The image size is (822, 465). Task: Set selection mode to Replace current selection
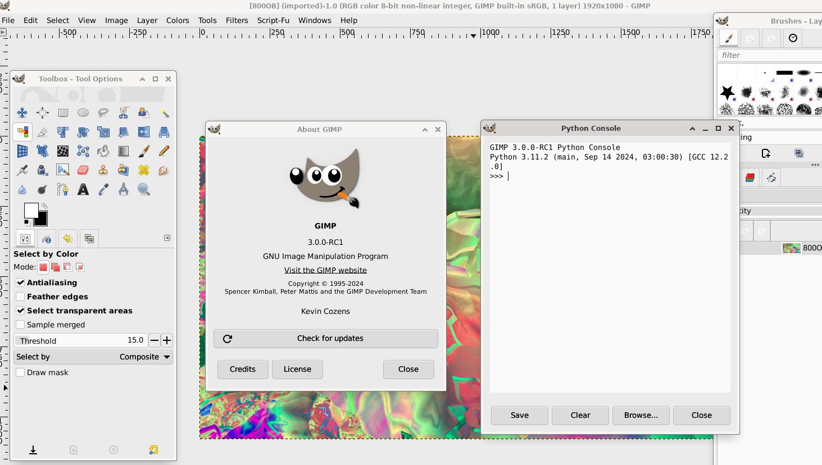coord(43,267)
